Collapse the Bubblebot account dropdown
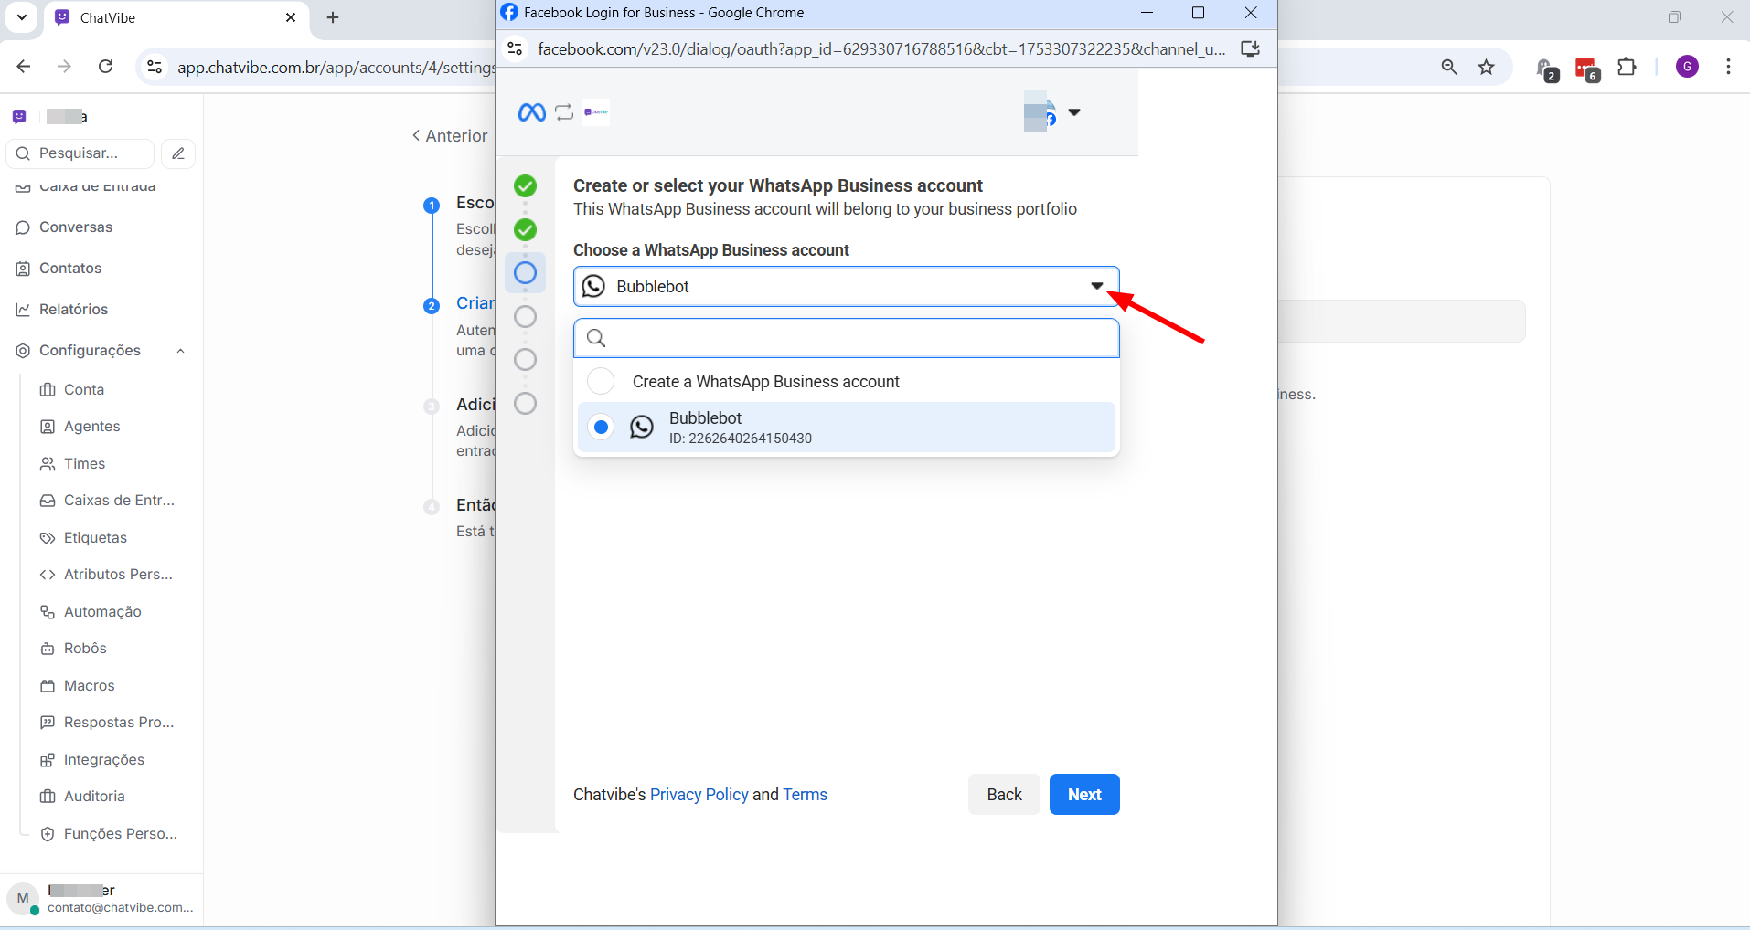The width and height of the screenshot is (1750, 930). (x=1096, y=286)
